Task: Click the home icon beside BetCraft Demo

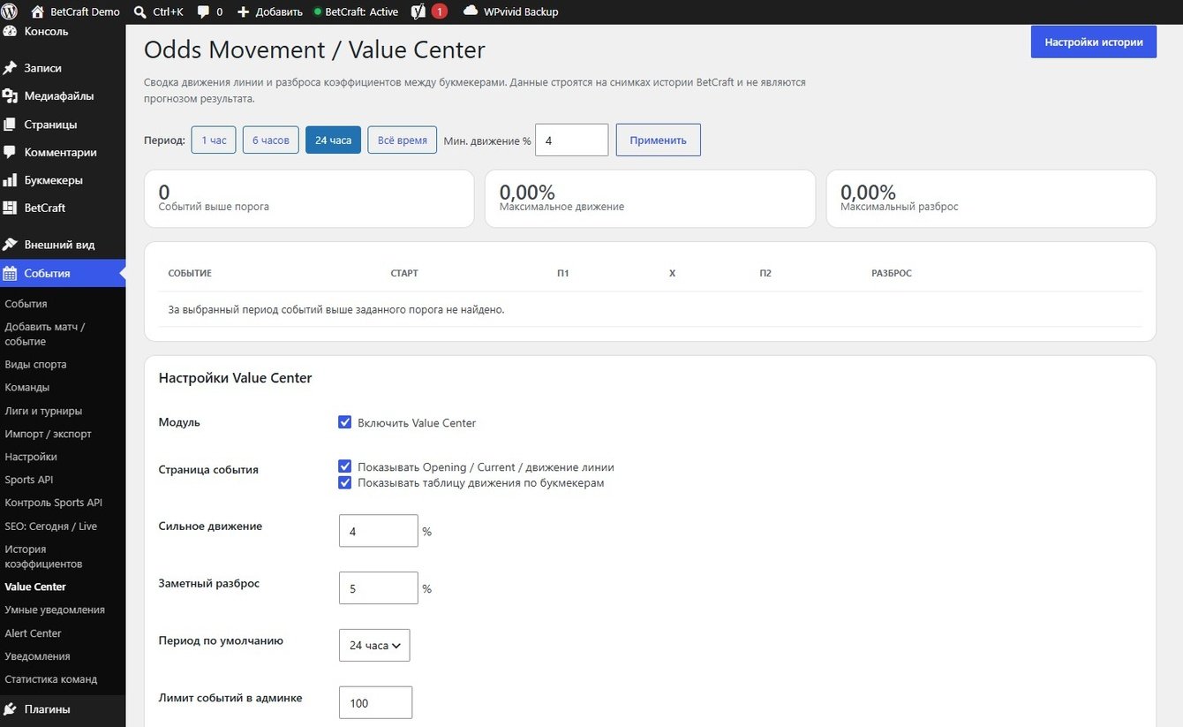Action: [37, 11]
